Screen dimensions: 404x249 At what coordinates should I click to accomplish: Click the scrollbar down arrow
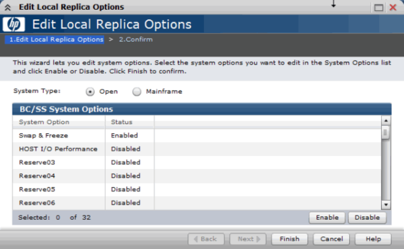point(386,205)
